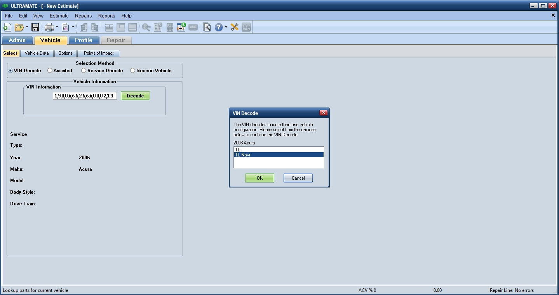Open the File menu
The height and width of the screenshot is (295, 559).
click(x=9, y=16)
